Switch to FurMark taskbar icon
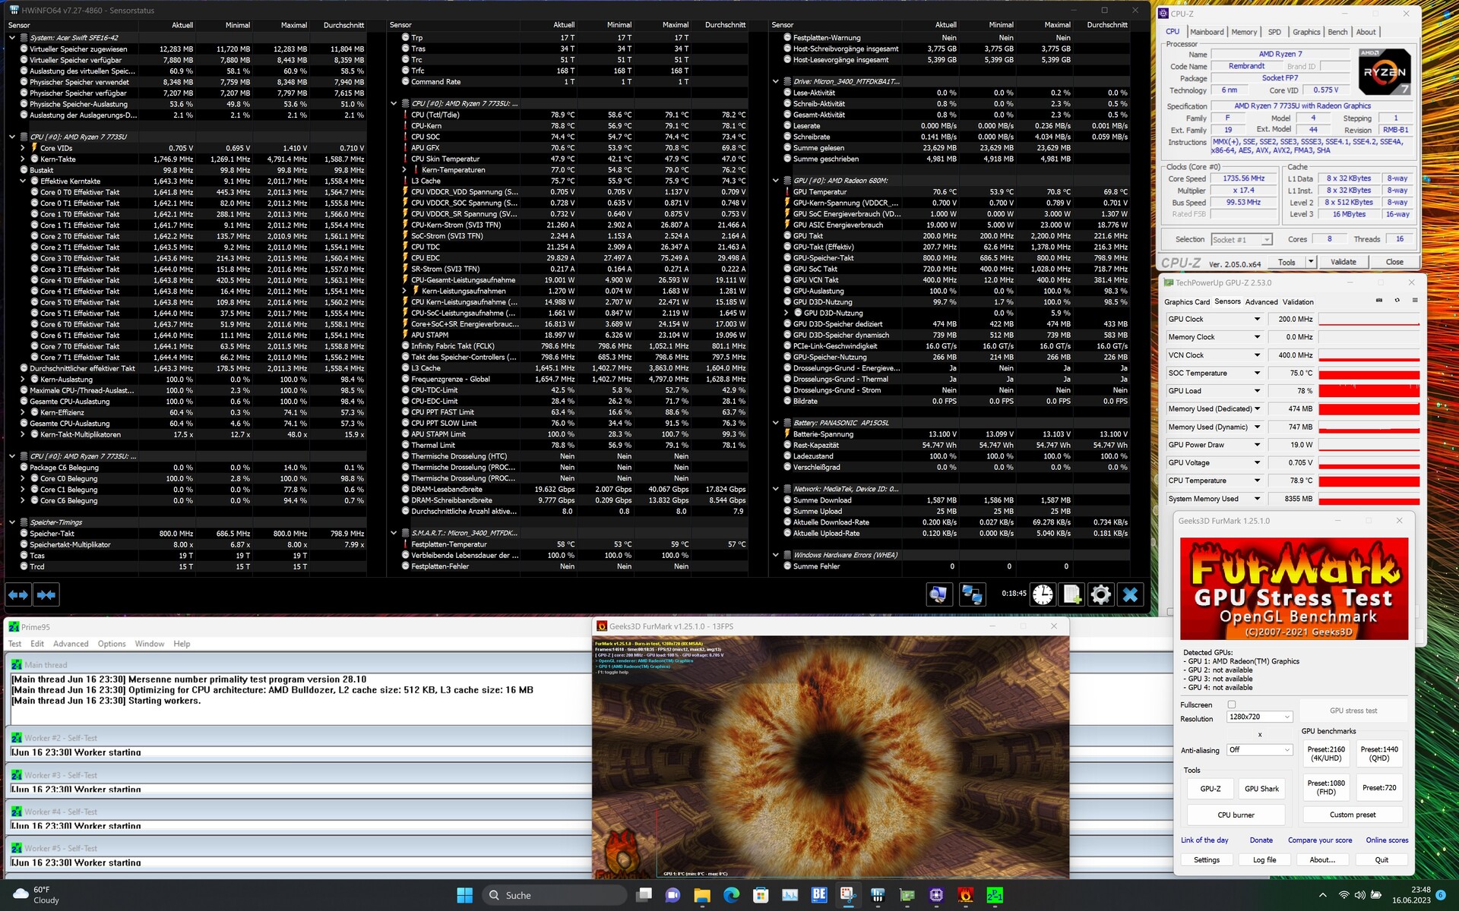Image resolution: width=1459 pixels, height=911 pixels. [x=965, y=895]
